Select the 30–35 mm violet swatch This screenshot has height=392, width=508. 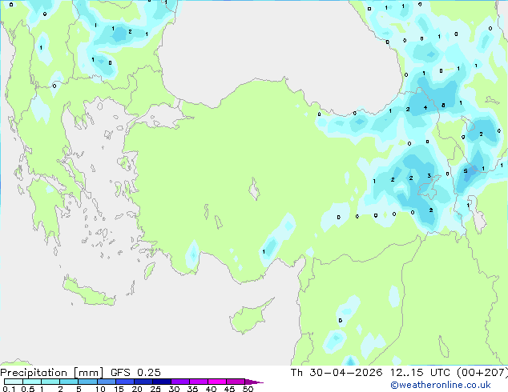(x=180, y=382)
